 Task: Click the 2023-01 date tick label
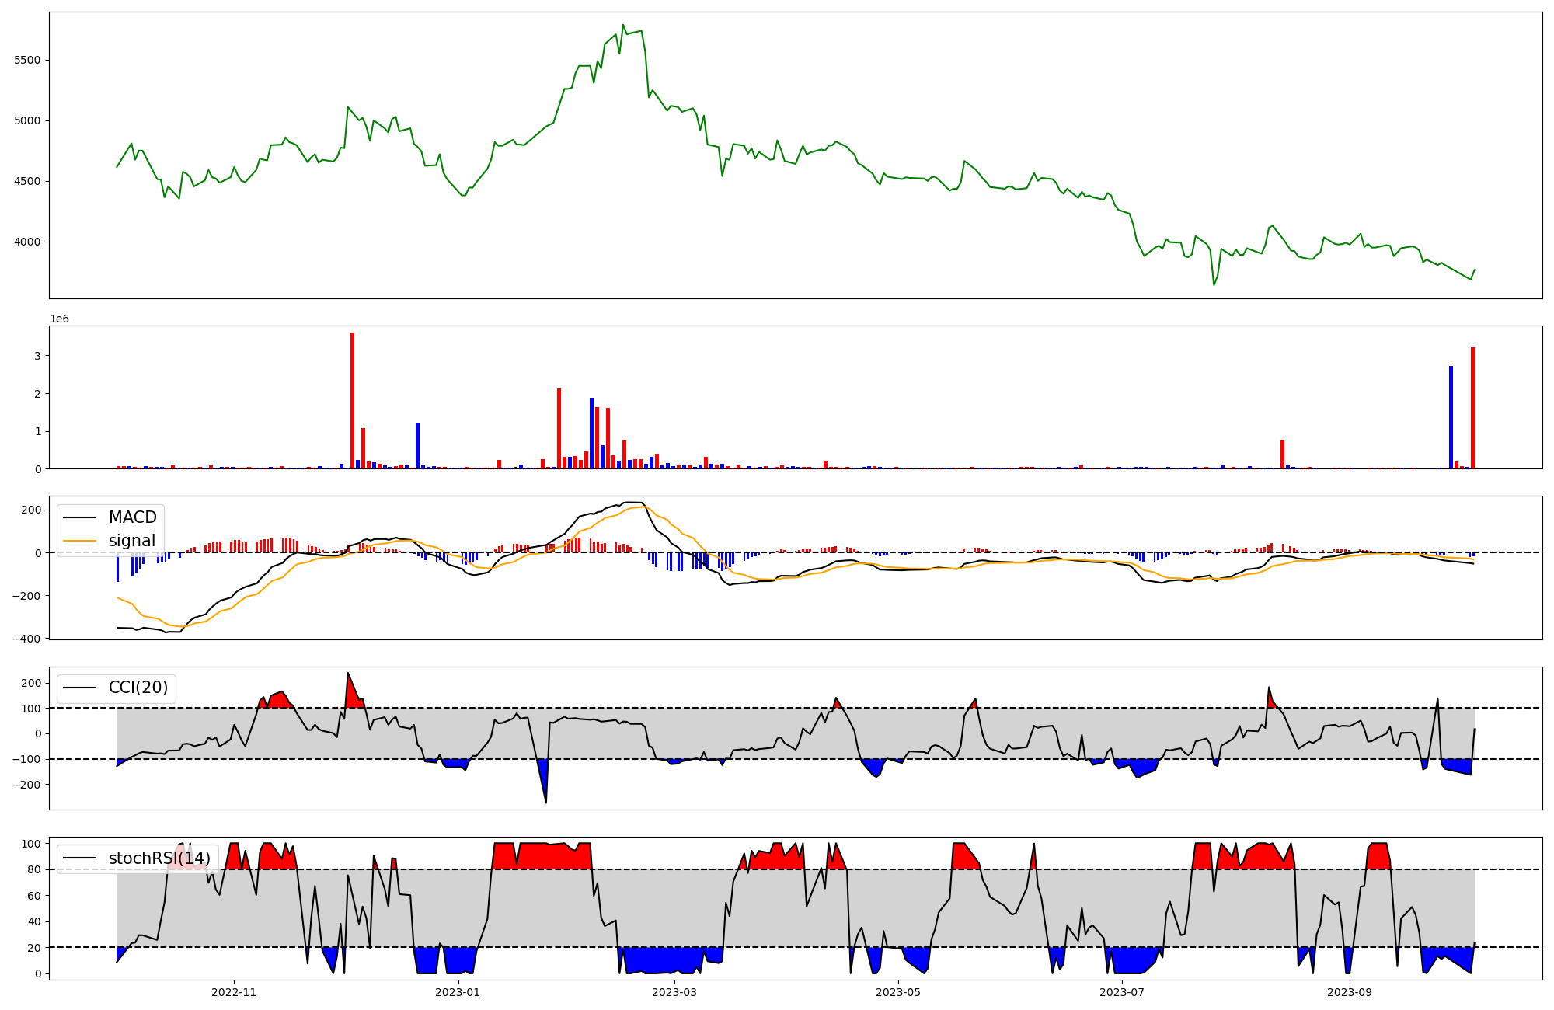tap(458, 992)
